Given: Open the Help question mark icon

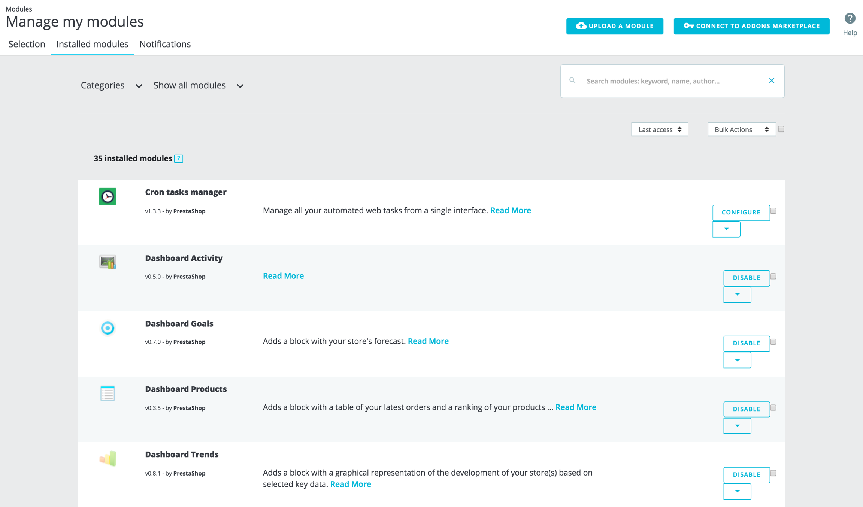Looking at the screenshot, I should 850,19.
